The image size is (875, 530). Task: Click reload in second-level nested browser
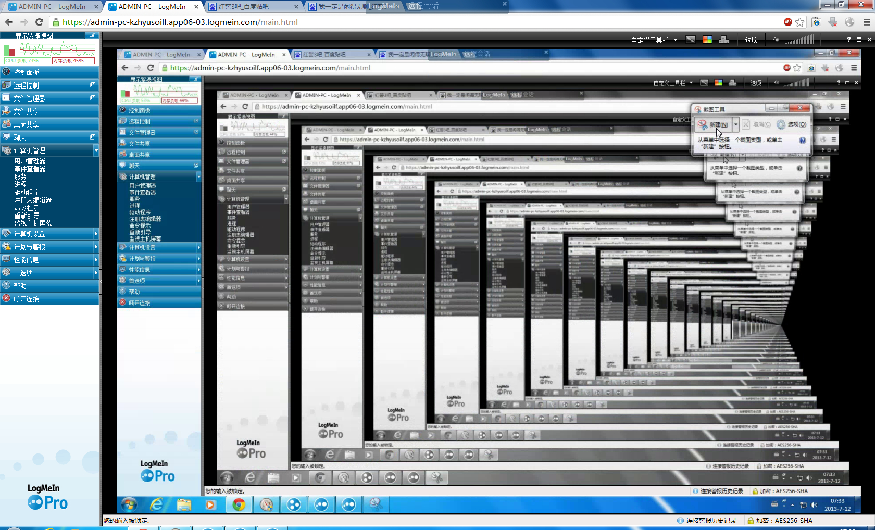click(x=245, y=106)
